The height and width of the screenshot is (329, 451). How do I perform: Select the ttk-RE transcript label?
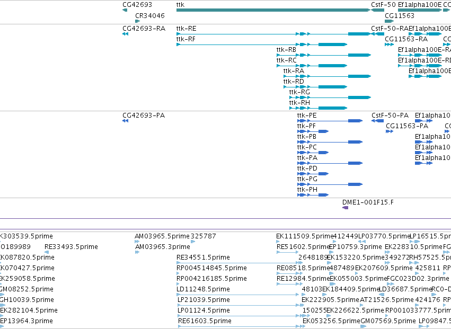click(187, 29)
